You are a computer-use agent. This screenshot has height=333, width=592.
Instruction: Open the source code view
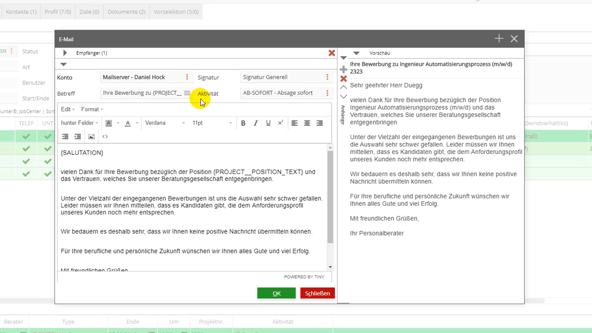pyautogui.click(x=105, y=136)
